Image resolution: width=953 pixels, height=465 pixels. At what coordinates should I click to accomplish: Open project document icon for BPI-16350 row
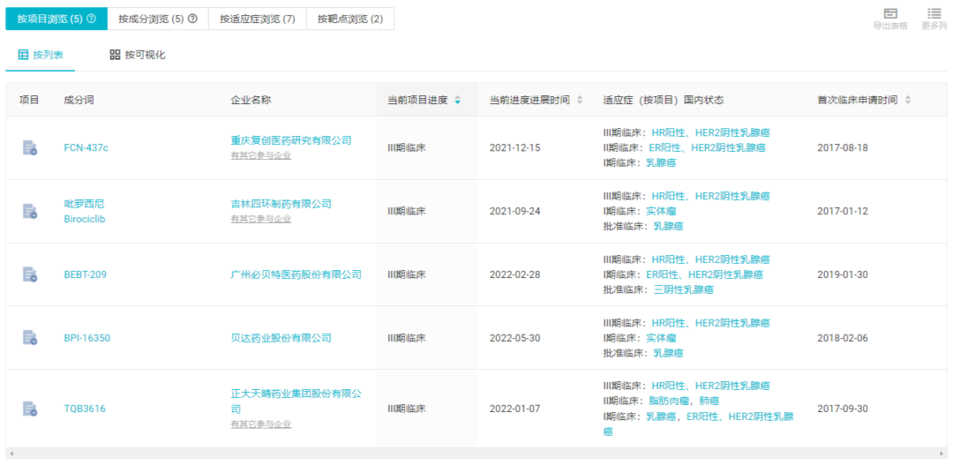[30, 337]
